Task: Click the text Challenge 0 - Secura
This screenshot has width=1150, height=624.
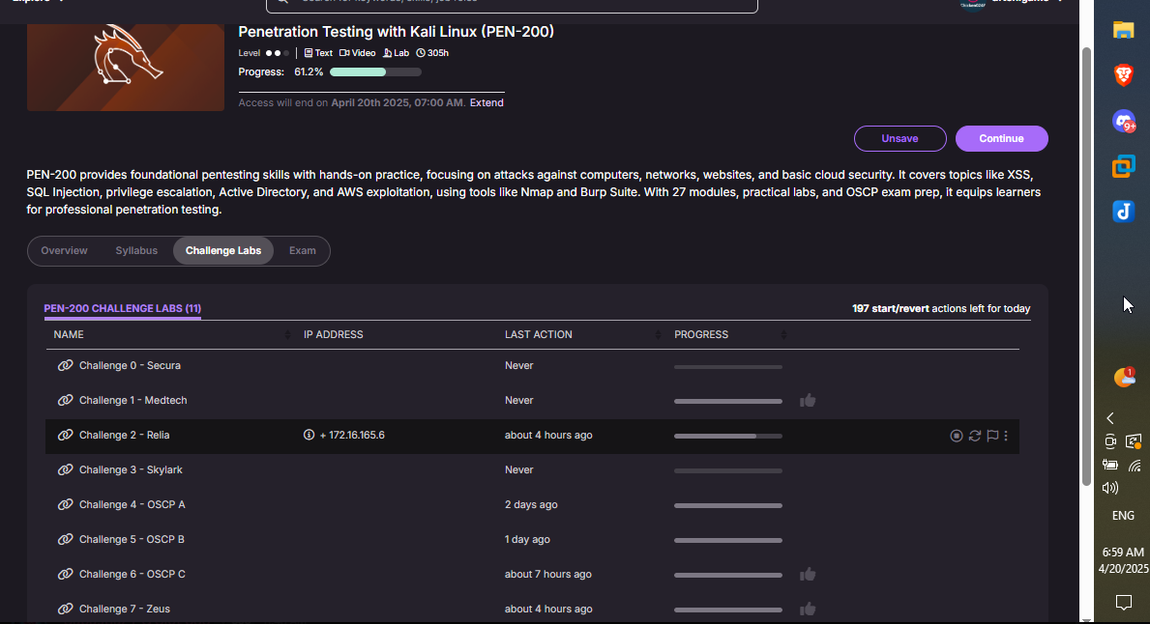Action: [130, 365]
